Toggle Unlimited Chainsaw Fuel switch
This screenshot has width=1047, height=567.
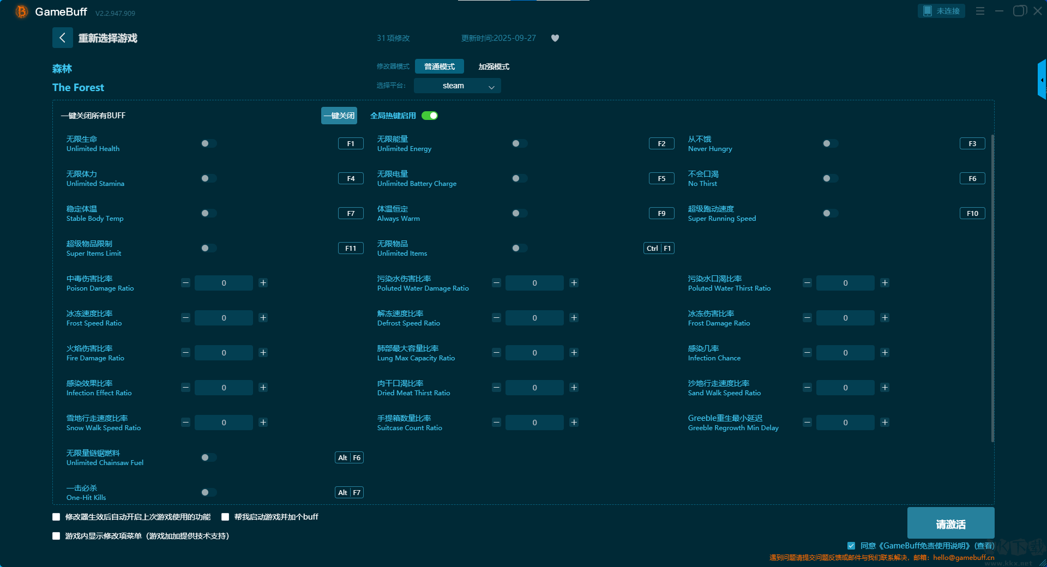(208, 457)
